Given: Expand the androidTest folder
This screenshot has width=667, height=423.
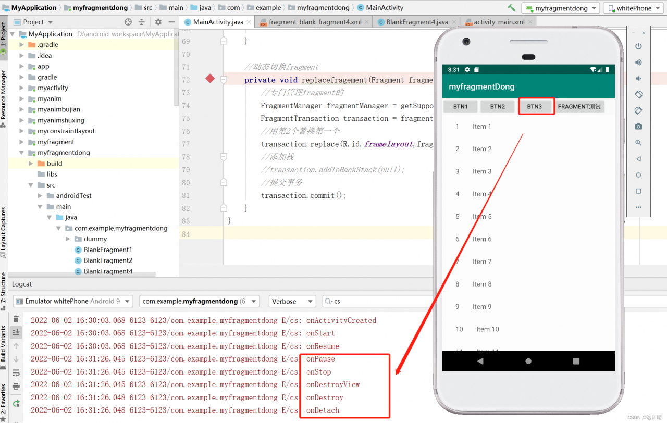Looking at the screenshot, I should coord(40,196).
